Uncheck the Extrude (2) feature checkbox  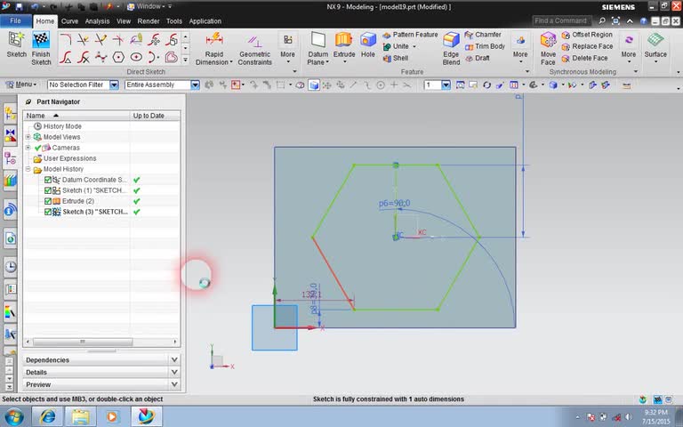[x=49, y=201]
